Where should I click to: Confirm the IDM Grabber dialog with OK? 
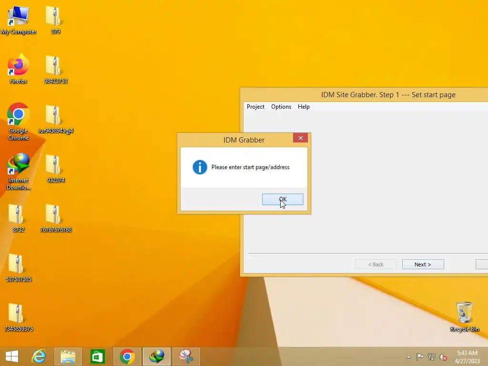[283, 200]
